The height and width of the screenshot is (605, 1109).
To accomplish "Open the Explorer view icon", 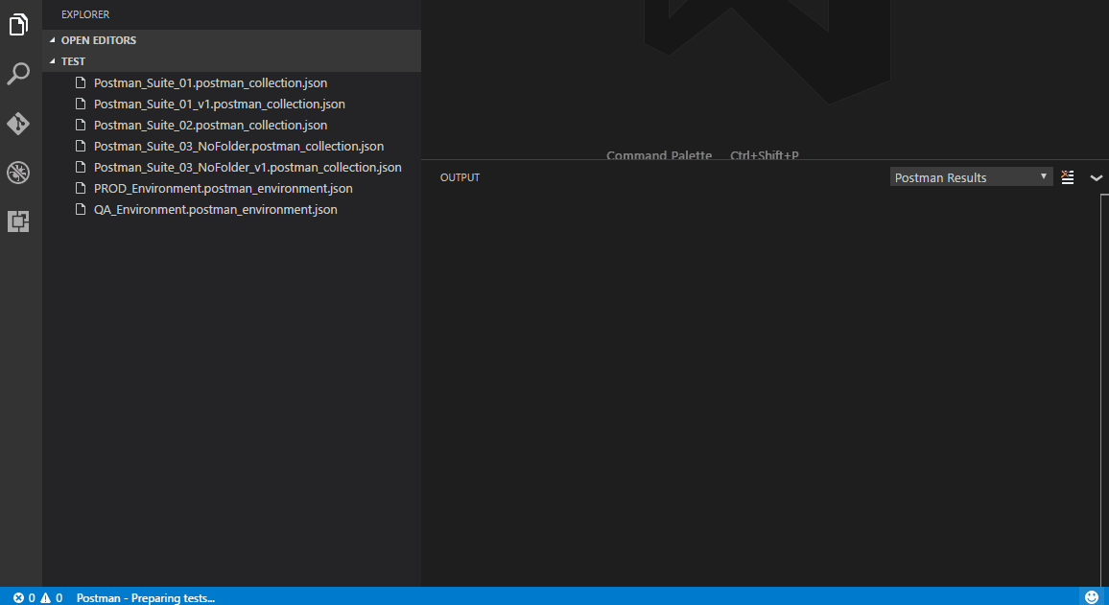I will (19, 25).
